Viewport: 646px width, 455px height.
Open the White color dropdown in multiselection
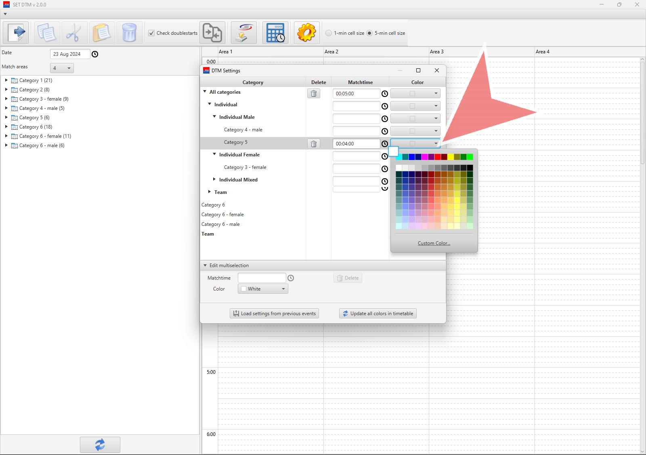(x=263, y=289)
